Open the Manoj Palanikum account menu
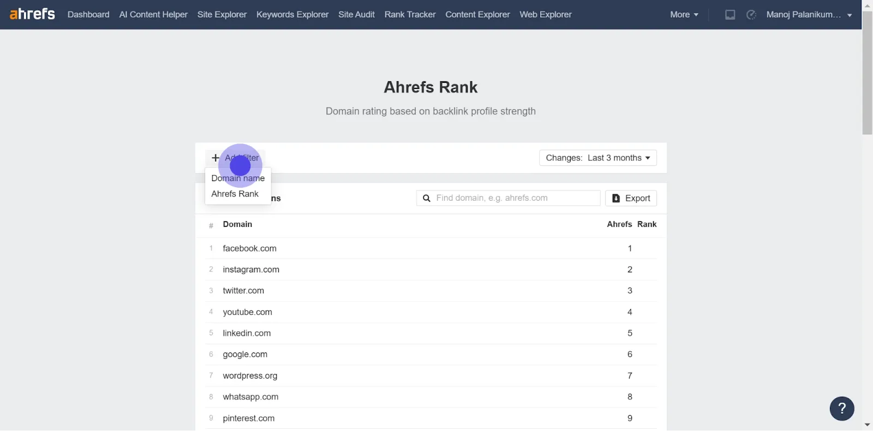Viewport: 873px width, 431px height. (x=809, y=15)
